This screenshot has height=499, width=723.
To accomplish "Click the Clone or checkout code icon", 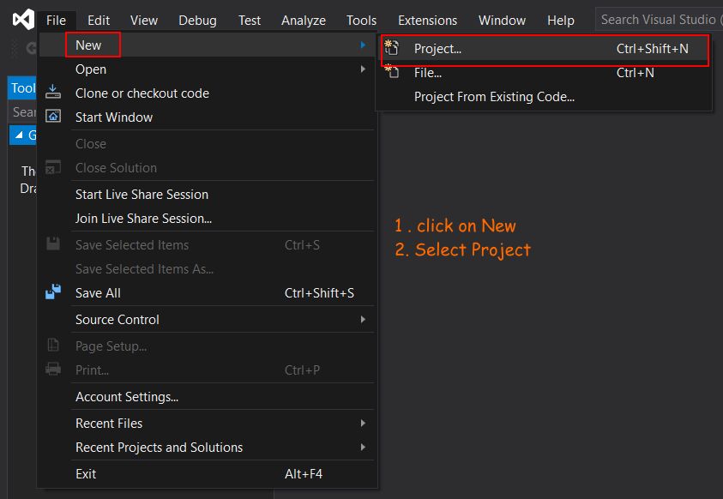I will click(x=53, y=93).
